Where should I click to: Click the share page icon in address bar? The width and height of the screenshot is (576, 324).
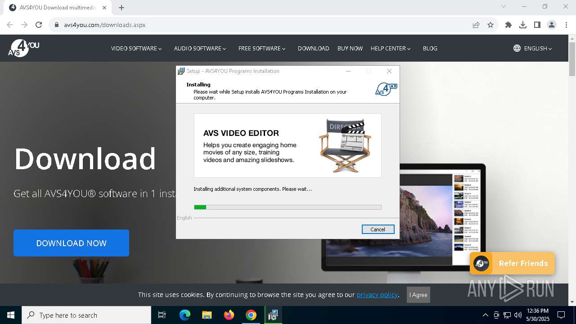tap(476, 25)
